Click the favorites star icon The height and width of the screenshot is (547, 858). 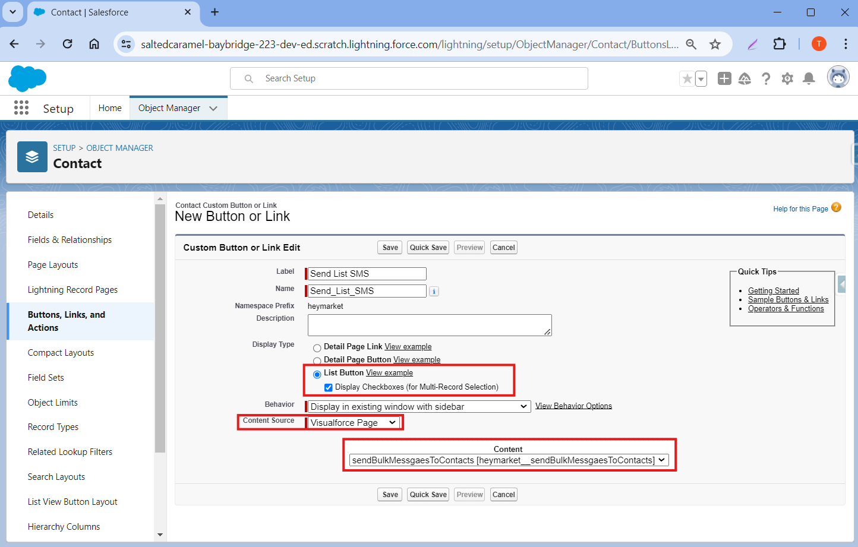point(687,78)
